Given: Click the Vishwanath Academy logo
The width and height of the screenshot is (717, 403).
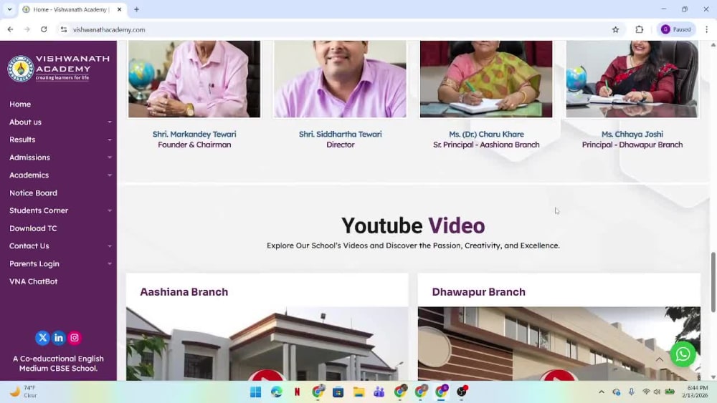Looking at the screenshot, I should pyautogui.click(x=59, y=69).
